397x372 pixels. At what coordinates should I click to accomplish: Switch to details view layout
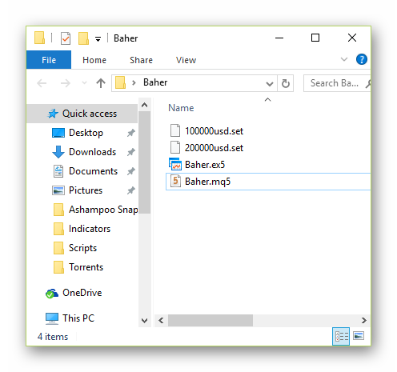341,336
